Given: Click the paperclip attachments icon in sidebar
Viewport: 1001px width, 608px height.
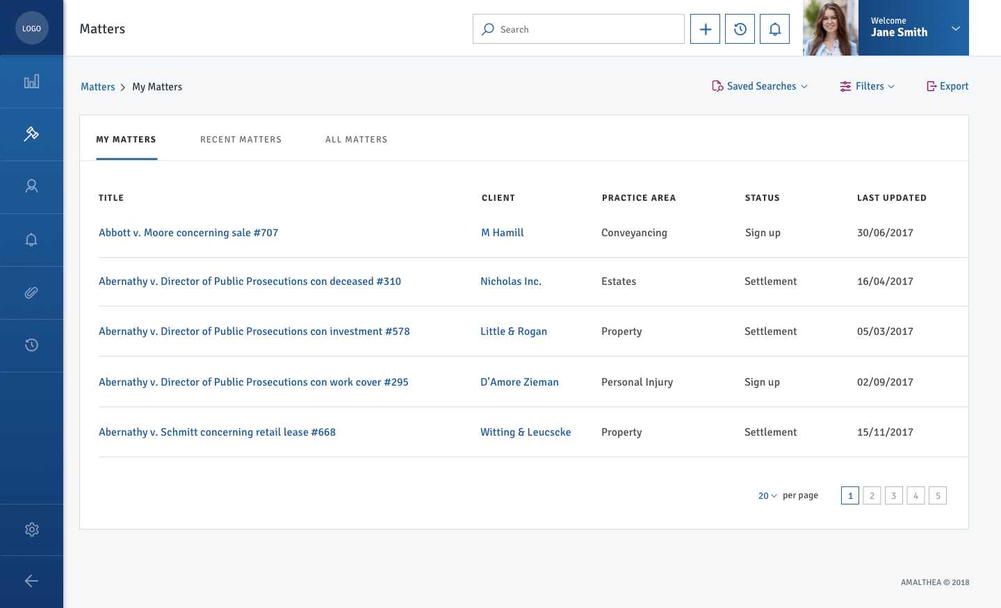Looking at the screenshot, I should (31, 293).
